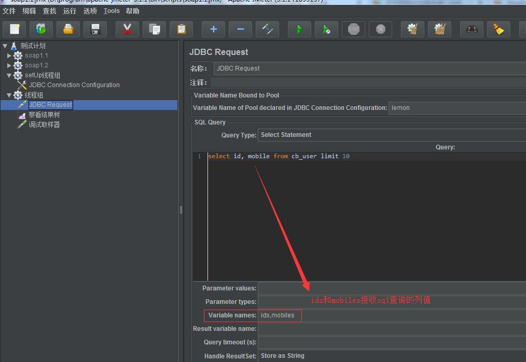Open the Tools menu

click(x=112, y=11)
